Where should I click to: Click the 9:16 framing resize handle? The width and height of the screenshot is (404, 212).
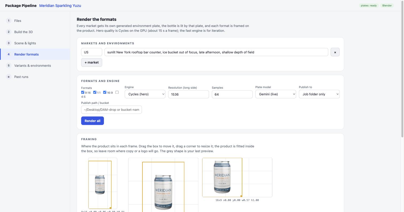click(110, 208)
